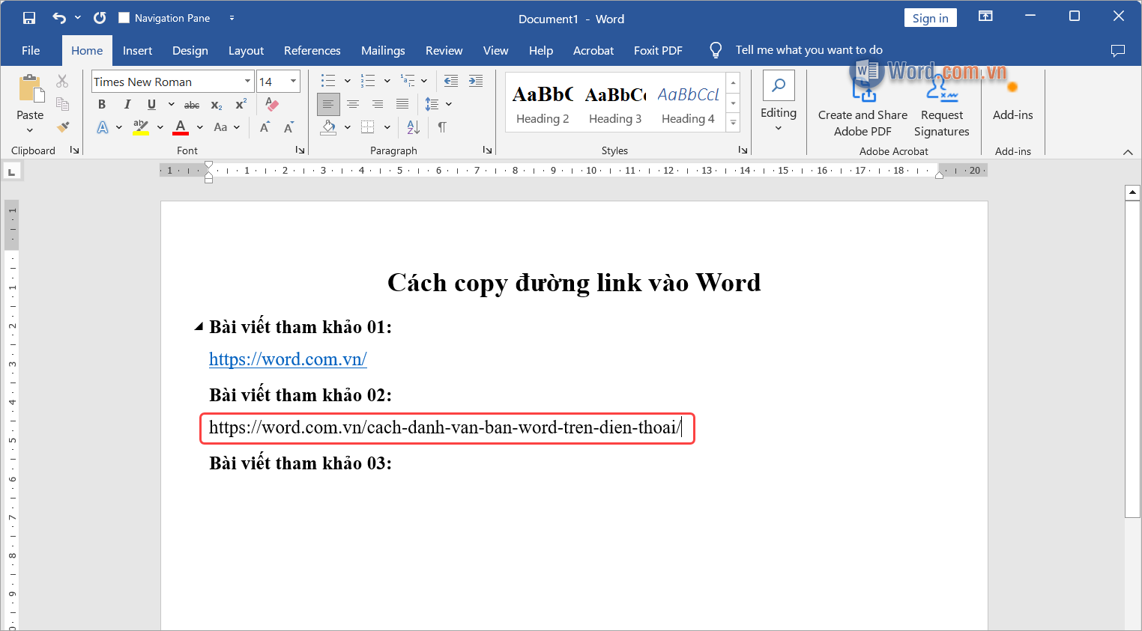This screenshot has width=1142, height=631.
Task: Apply superscript formatting
Action: (x=241, y=105)
